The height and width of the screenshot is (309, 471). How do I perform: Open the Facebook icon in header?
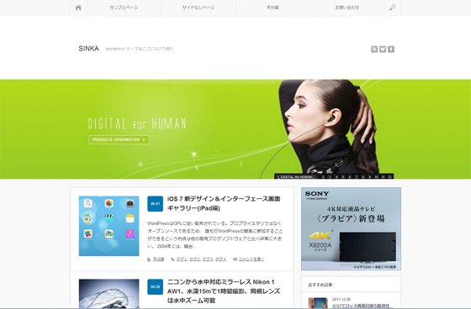(x=391, y=50)
